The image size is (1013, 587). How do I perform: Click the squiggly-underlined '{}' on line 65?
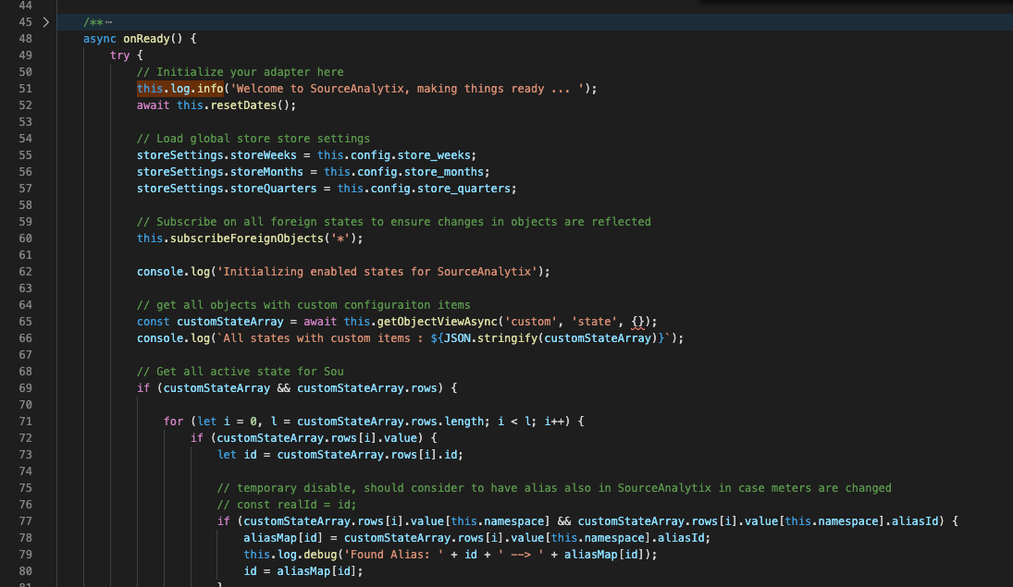(x=637, y=322)
